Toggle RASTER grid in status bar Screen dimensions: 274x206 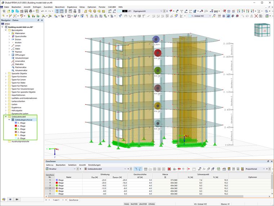(x=134, y=204)
